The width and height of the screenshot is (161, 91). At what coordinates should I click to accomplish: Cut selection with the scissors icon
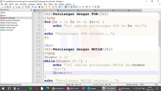23,7
